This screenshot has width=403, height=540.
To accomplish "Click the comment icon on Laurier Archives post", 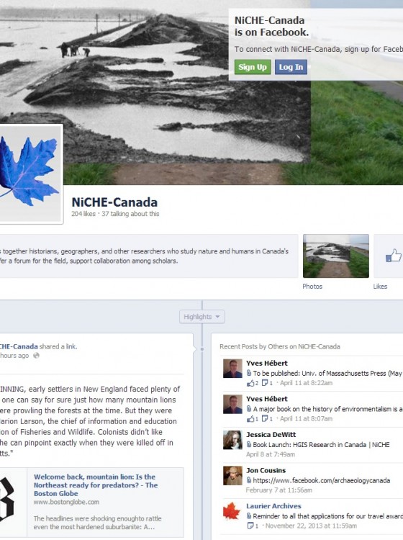I will click(250, 526).
